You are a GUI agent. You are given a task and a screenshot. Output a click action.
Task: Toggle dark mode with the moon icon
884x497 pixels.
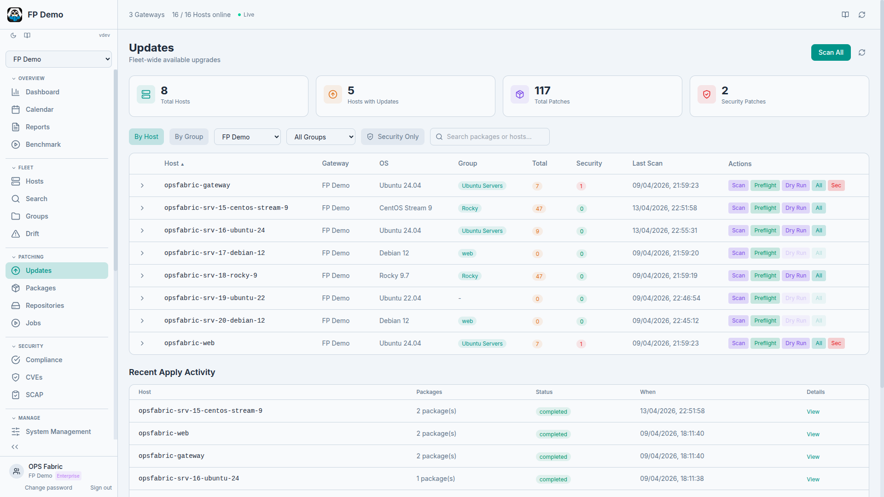13,35
